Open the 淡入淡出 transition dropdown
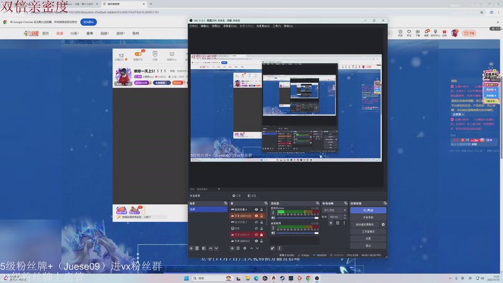The width and height of the screenshot is (503, 283). (x=334, y=210)
